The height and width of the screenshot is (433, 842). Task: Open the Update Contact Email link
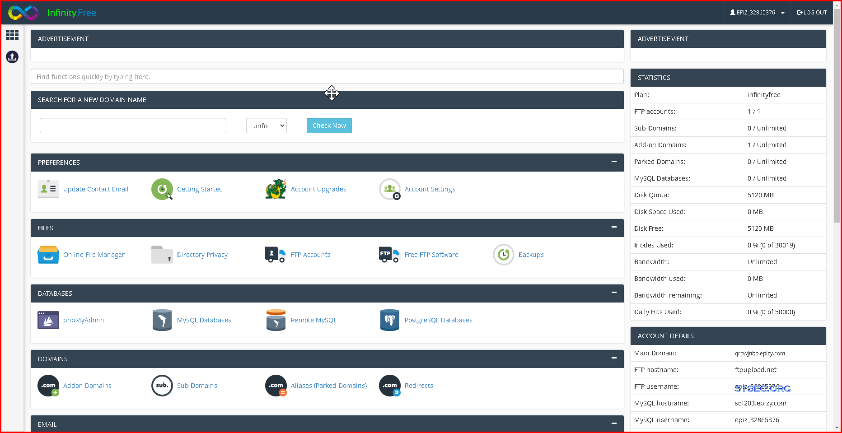tap(96, 189)
